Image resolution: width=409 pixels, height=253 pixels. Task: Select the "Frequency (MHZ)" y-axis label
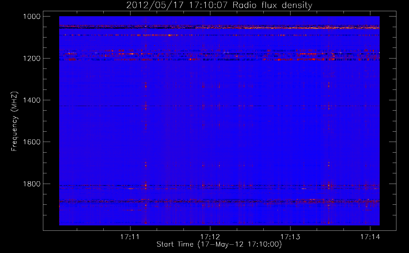pyautogui.click(x=14, y=121)
